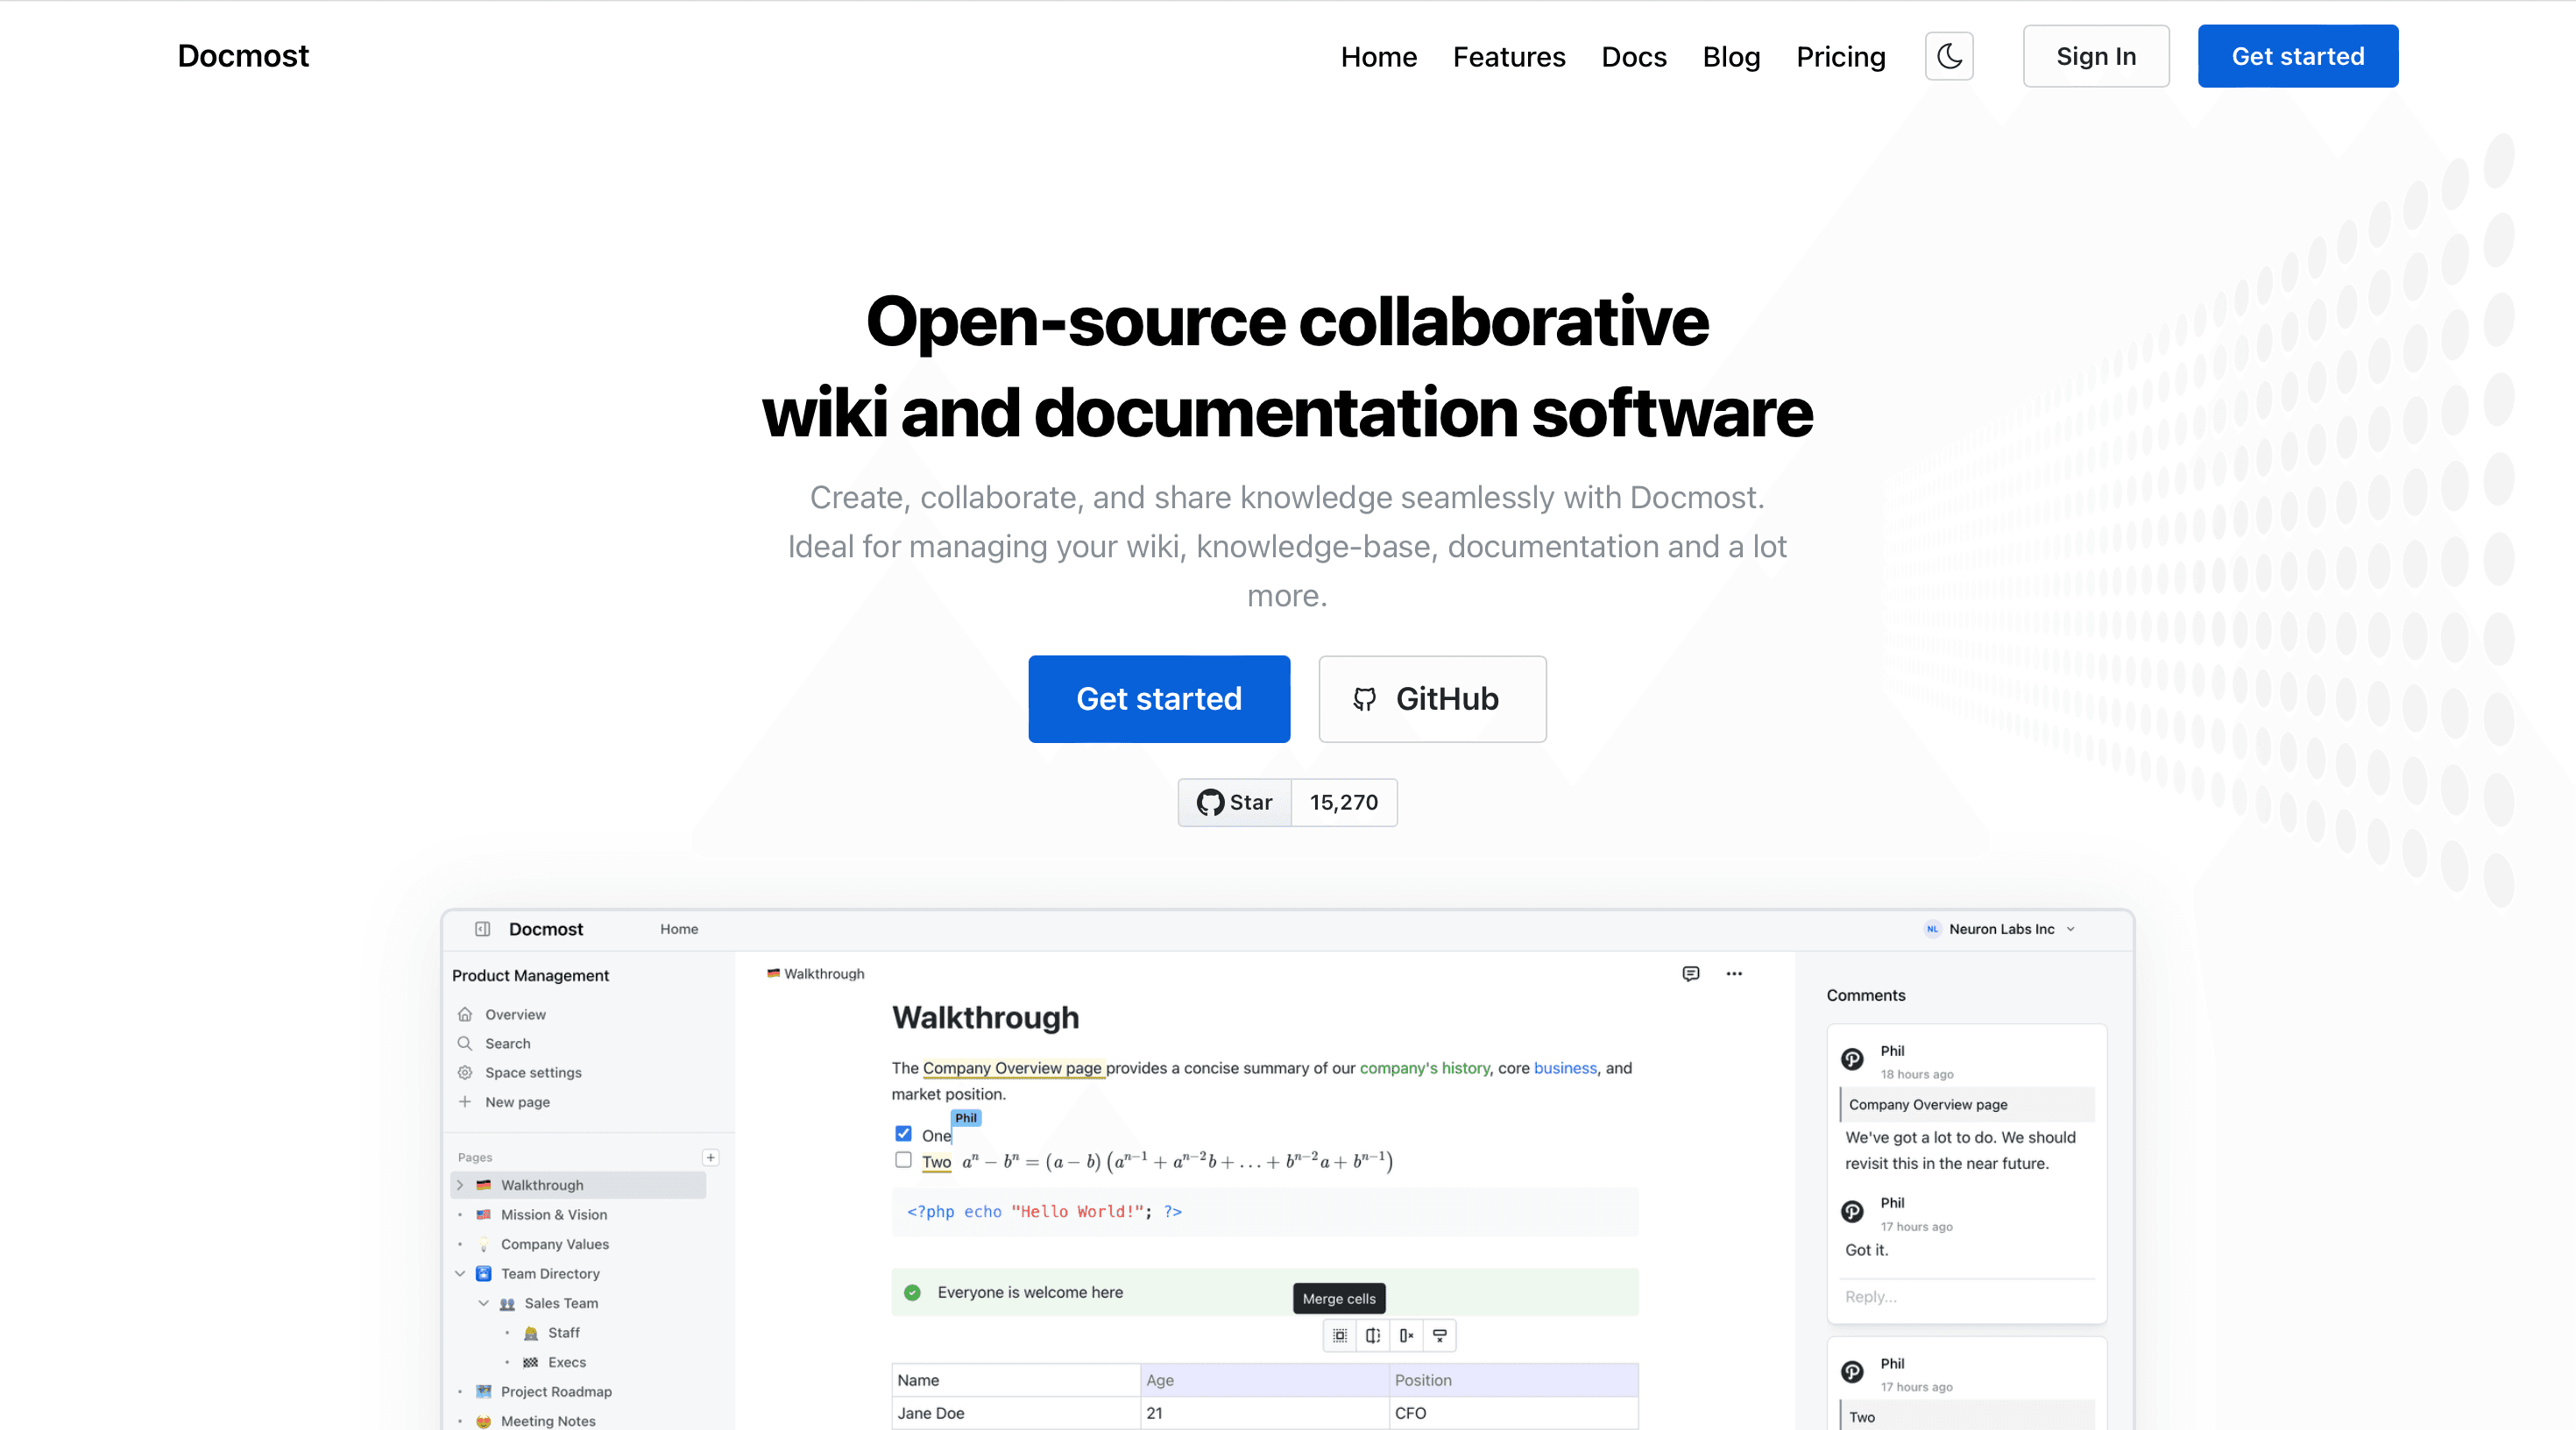Click the Company Overview page highlighted text
The width and height of the screenshot is (2576, 1430).
pos(1012,1067)
